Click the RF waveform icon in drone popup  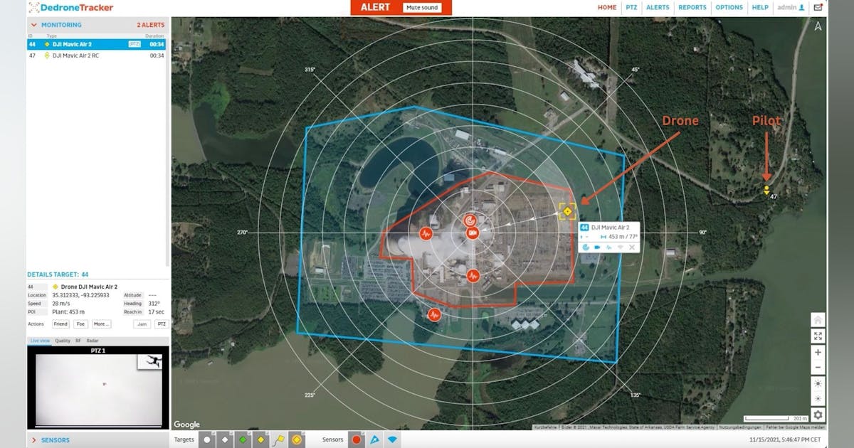(608, 247)
